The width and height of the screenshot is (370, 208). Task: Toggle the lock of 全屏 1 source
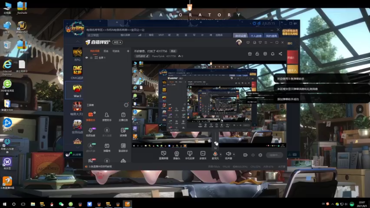pyautogui.click(x=91, y=57)
